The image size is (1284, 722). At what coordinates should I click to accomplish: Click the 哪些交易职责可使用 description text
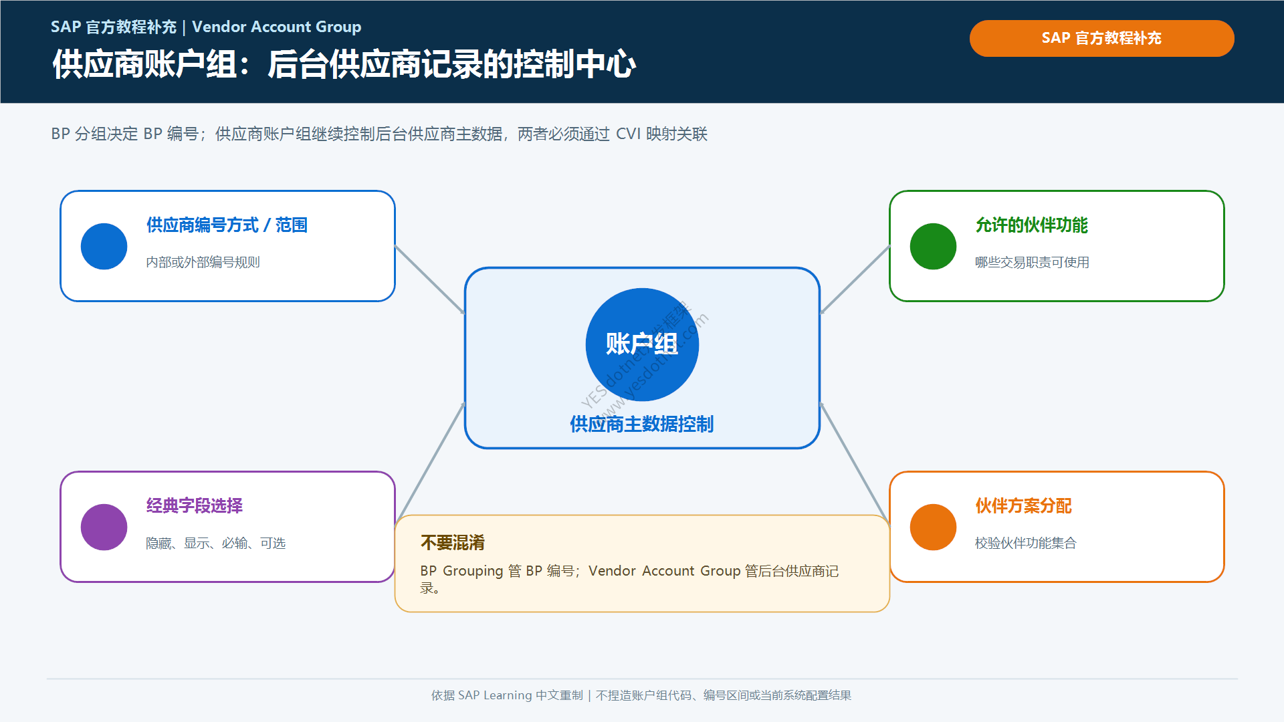point(1032,262)
